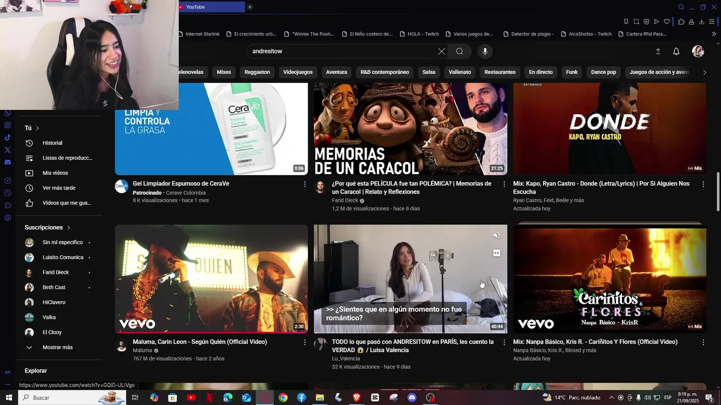721x405 pixels.
Task: Click the Windows Start button
Action: pyautogui.click(x=8, y=398)
